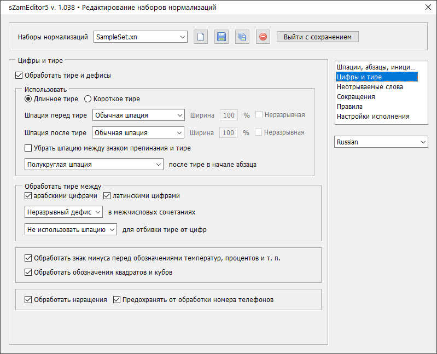Toggle the 'Обработать обозначения квадратов и кубов' checkbox
The width and height of the screenshot is (437, 354).
pyautogui.click(x=28, y=272)
